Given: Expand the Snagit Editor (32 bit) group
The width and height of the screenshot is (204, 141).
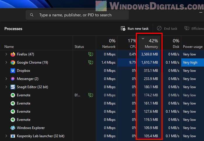Looking at the screenshot, I should (6, 87).
